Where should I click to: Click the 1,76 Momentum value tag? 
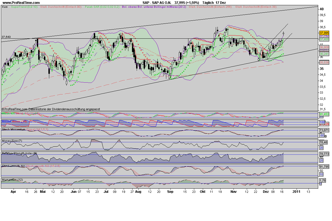tap(323, 180)
